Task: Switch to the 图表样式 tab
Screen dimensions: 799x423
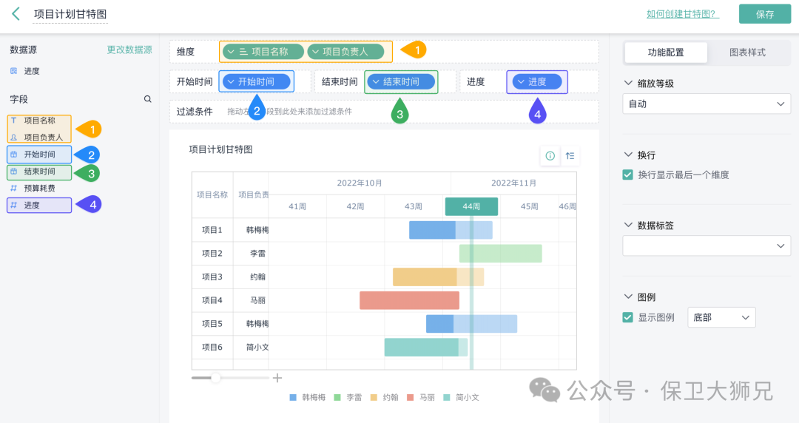Action: coord(747,53)
